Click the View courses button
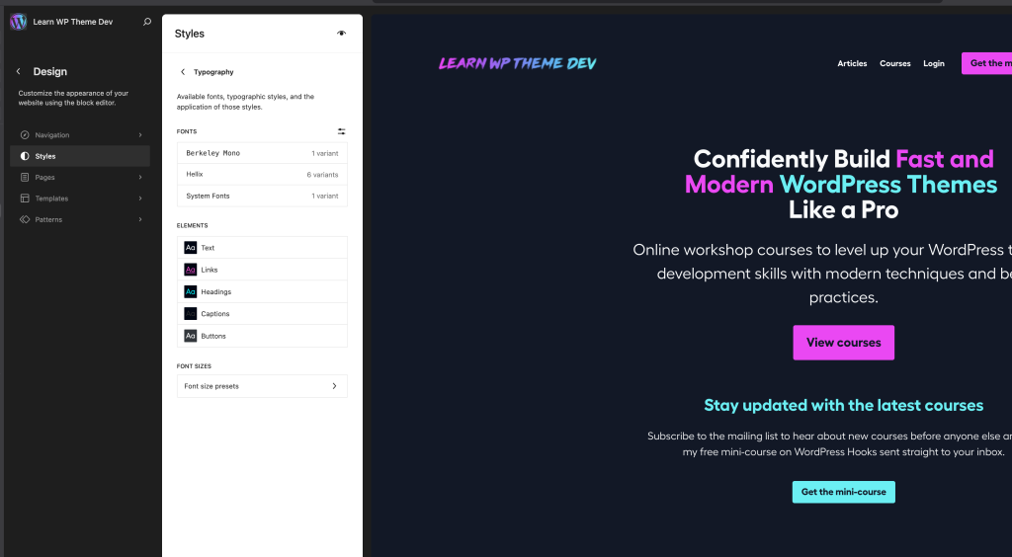Image resolution: width=1012 pixels, height=557 pixels. (x=844, y=343)
